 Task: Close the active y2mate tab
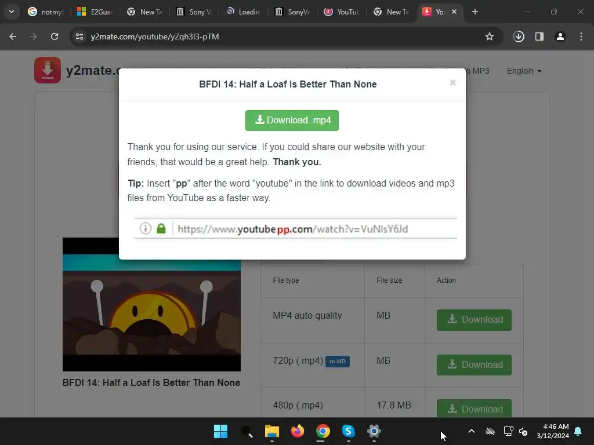(x=454, y=12)
